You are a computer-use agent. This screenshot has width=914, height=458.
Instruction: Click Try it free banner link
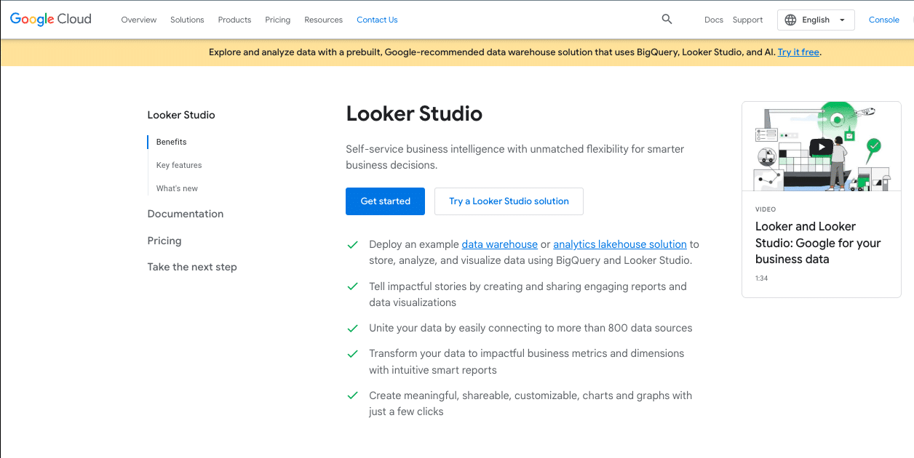(798, 52)
